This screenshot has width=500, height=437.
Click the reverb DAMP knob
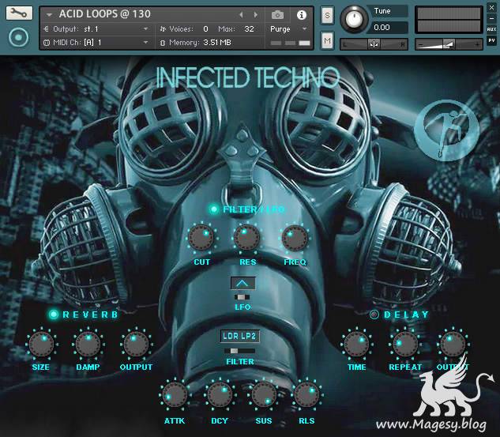pos(88,345)
